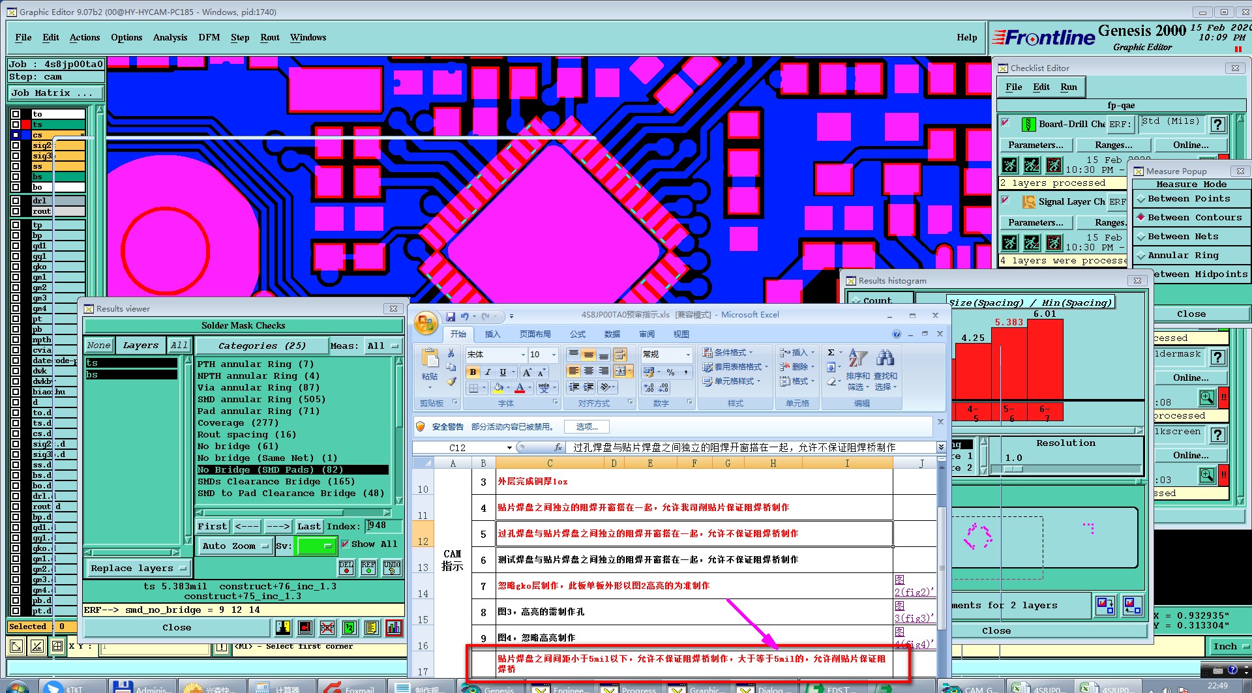
Task: Toggle Signal Layer Check checkbox
Action: 1006,200
